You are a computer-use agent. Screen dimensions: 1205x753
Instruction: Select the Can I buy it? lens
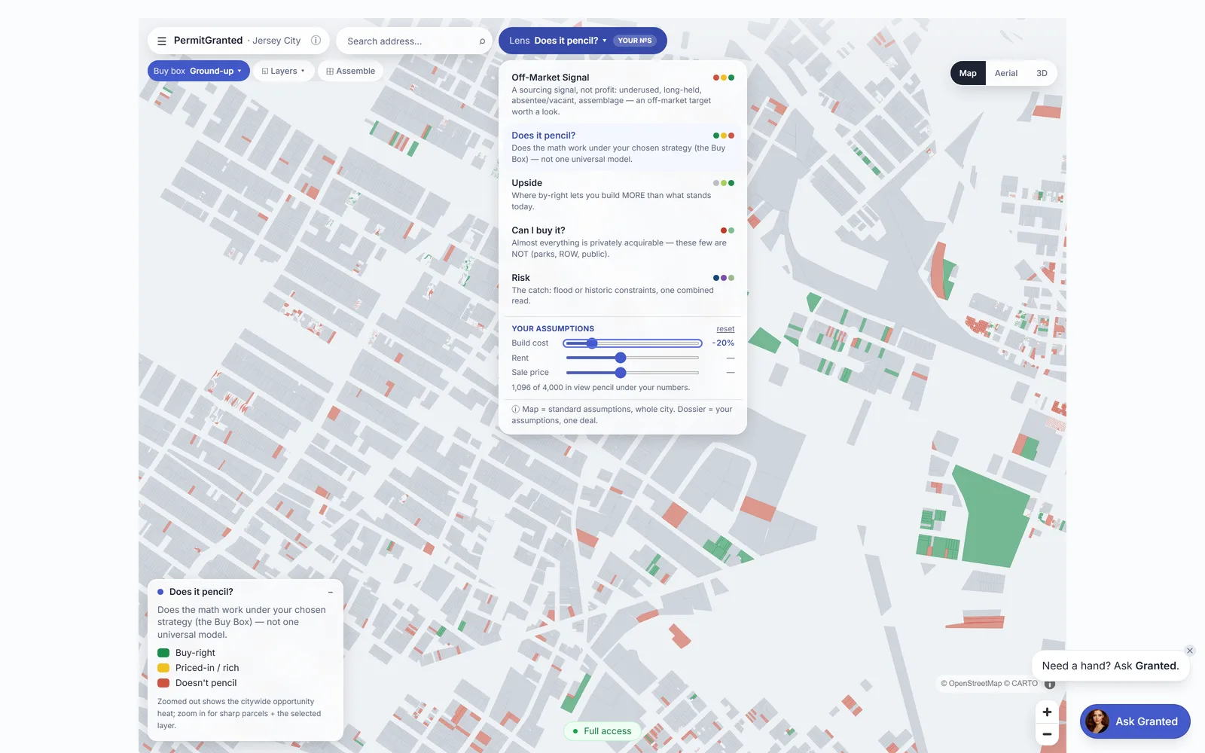(x=622, y=242)
